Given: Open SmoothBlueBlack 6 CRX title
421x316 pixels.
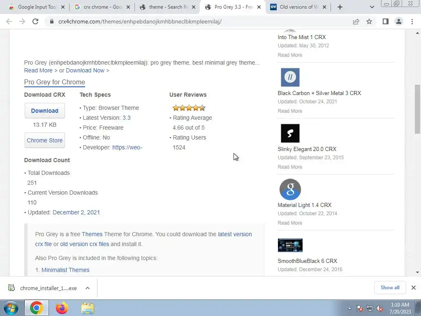Looking at the screenshot, I should 308,260.
